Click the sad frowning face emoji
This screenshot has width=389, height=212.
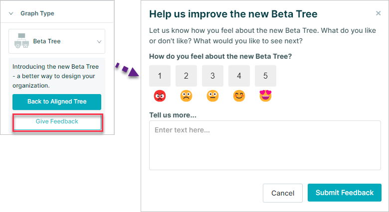(x=187, y=96)
